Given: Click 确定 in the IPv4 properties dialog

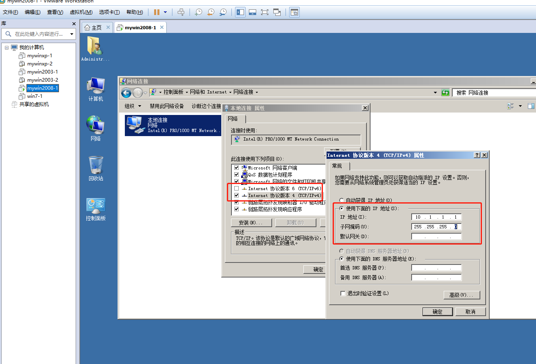Looking at the screenshot, I should coord(438,312).
